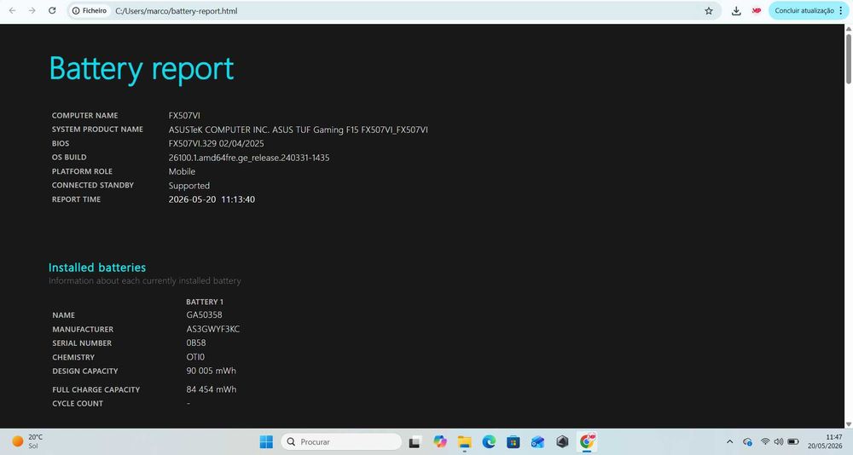
Task: Select the BIOS value FX507VI.329 02/04/2025
Action: [x=216, y=143]
